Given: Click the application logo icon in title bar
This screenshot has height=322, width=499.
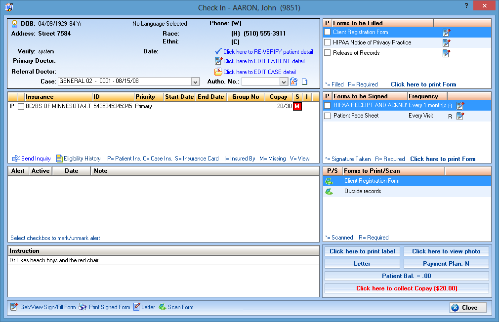Looking at the screenshot, I should (9, 7).
